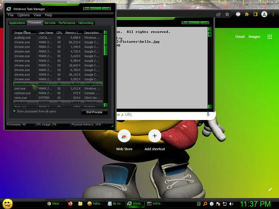Switch to the Performance tab
279x209 pixels.
tap(67, 23)
